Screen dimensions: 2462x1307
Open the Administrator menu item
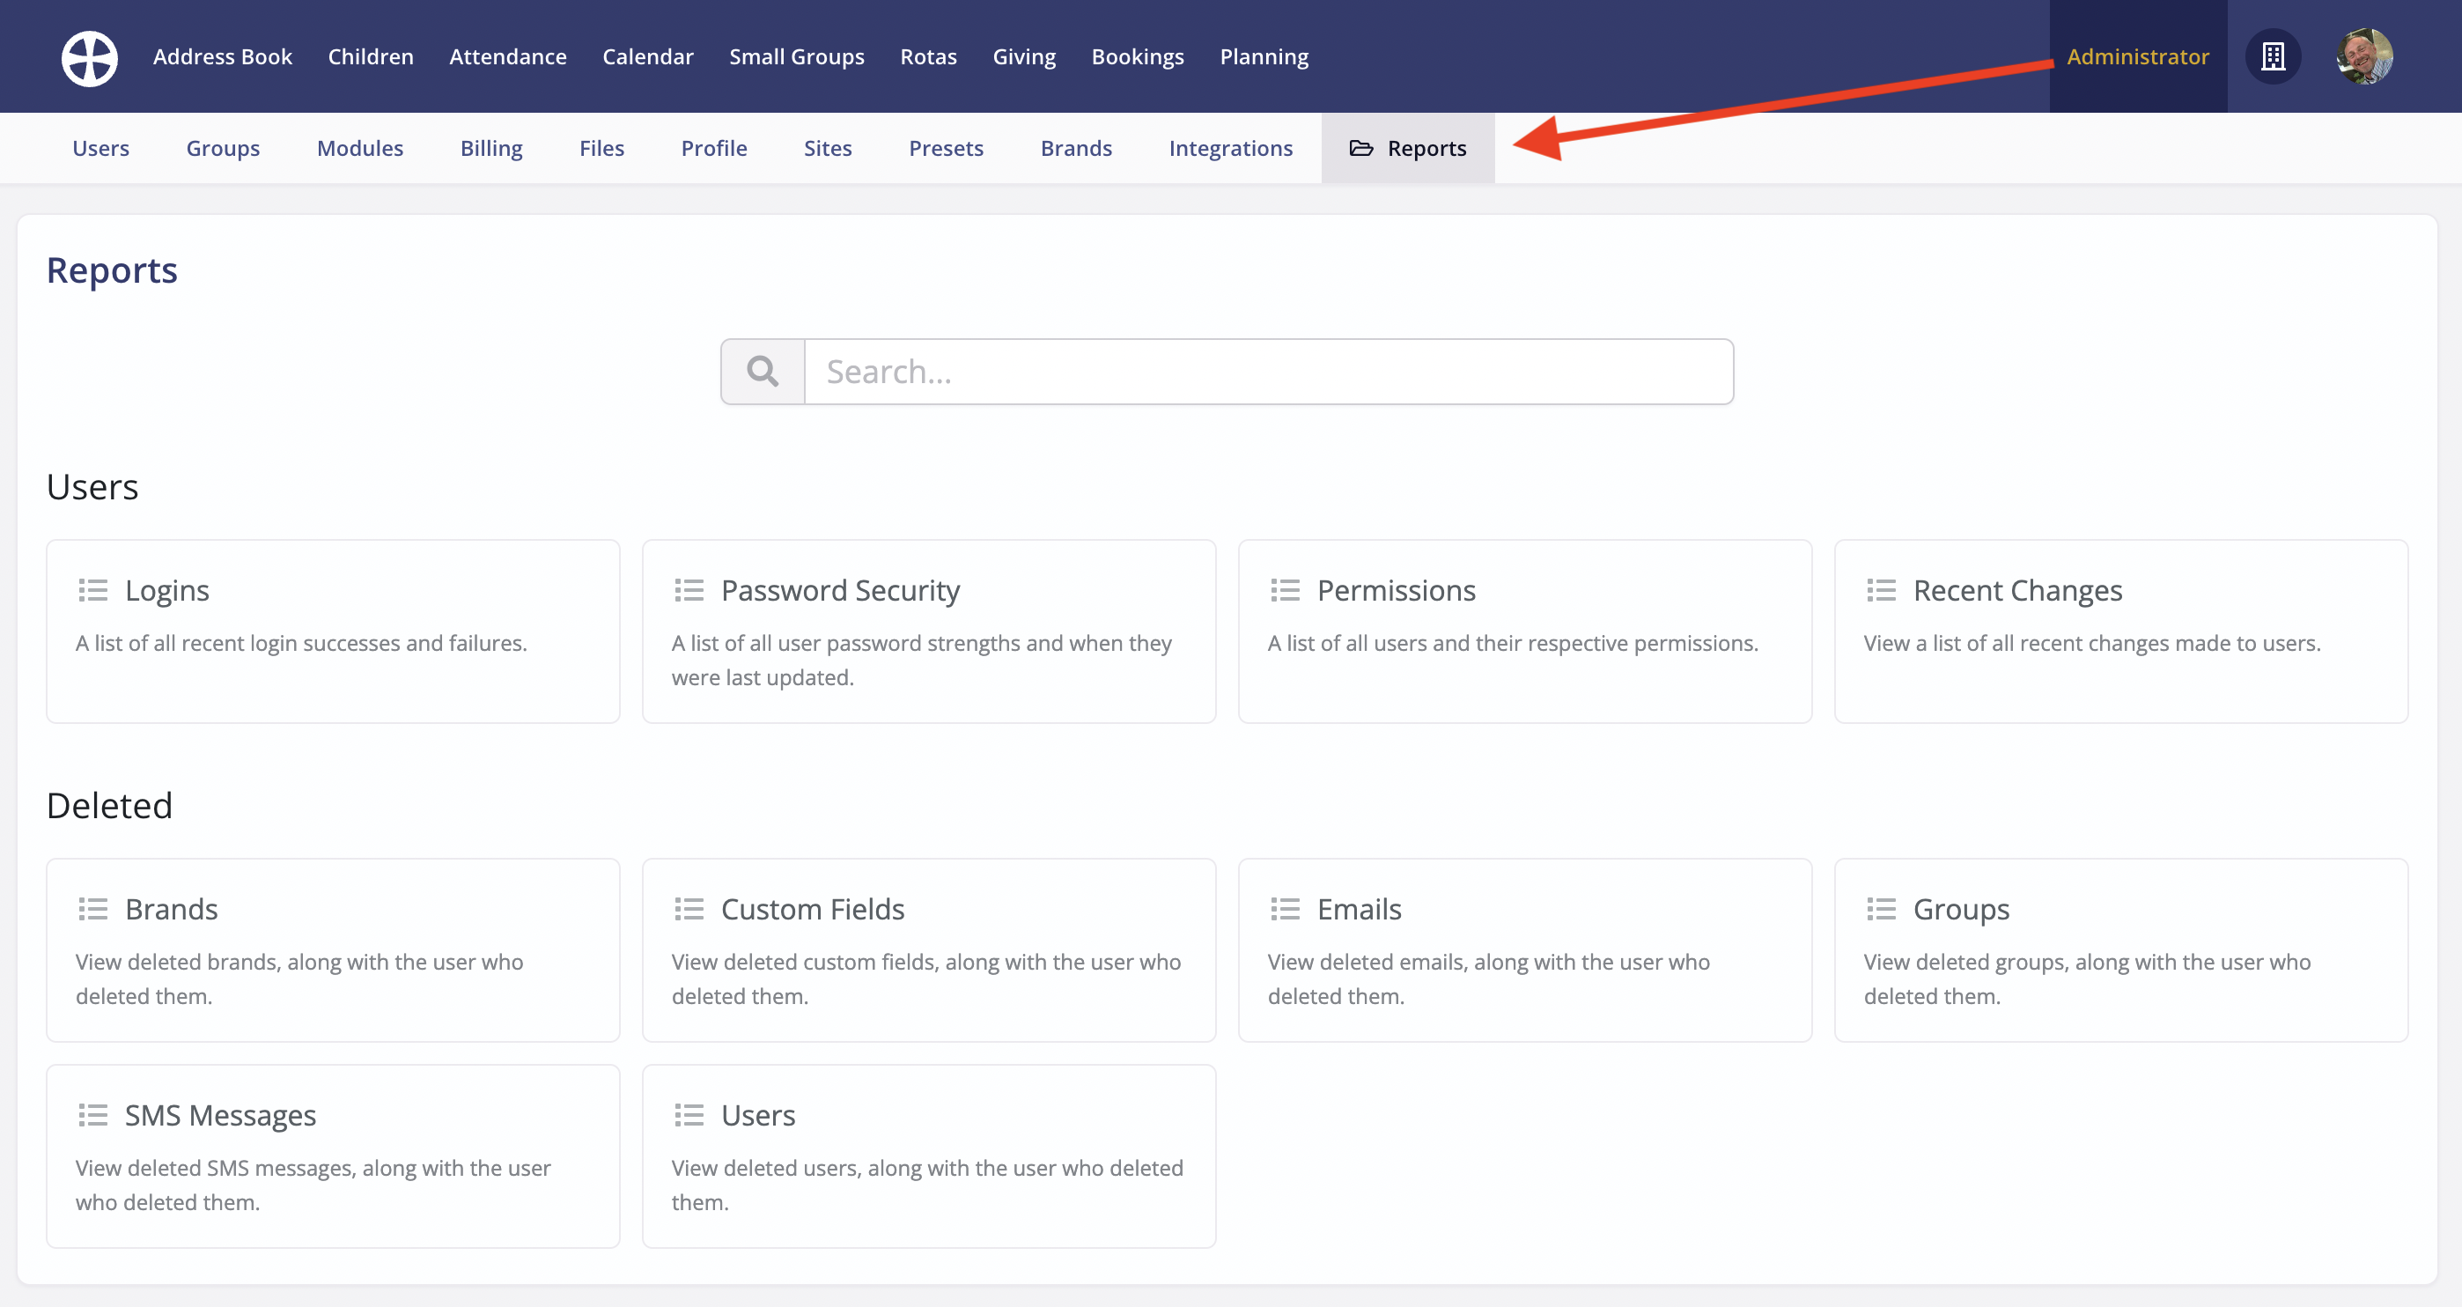coord(2138,56)
